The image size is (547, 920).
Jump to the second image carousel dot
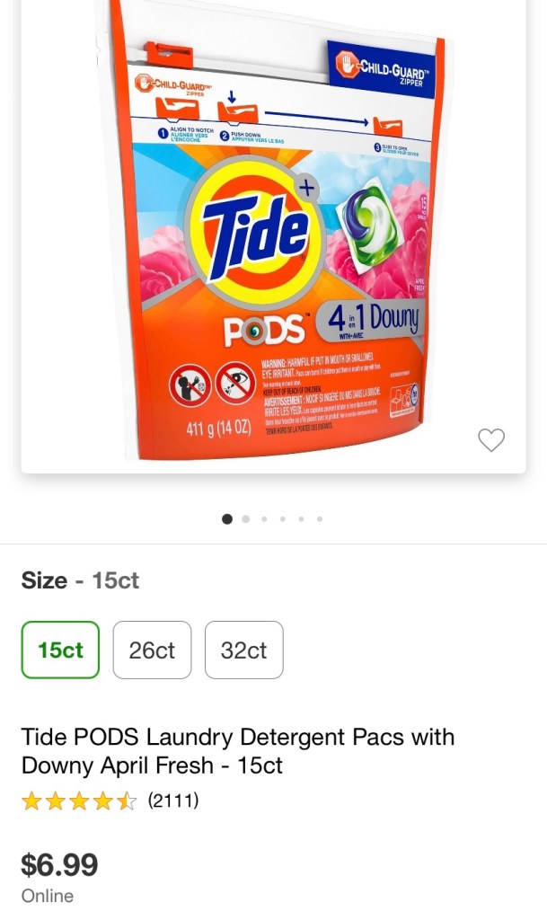point(246,518)
